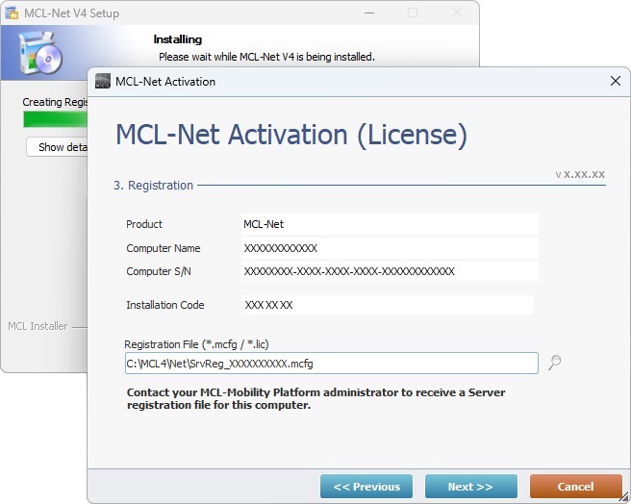The image size is (631, 504).
Task: Minimize the MCL-Net V4 Setup window
Action: click(x=369, y=13)
